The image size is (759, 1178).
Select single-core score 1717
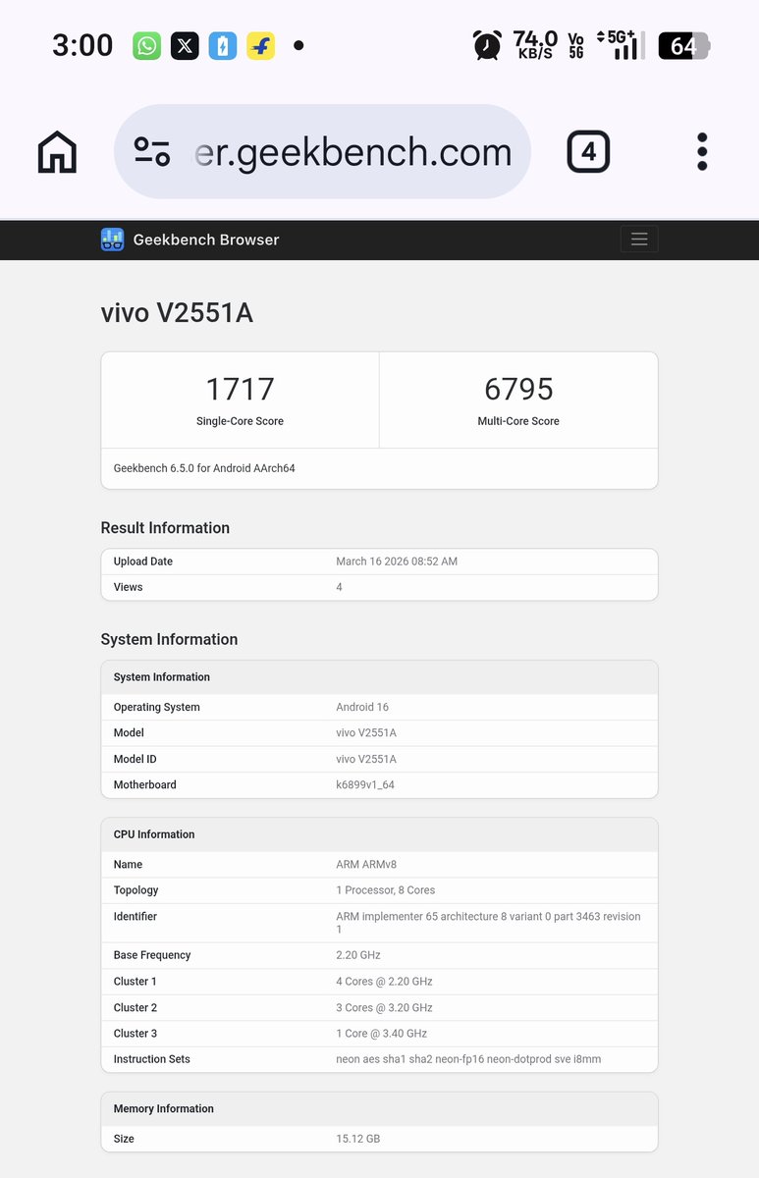[241, 389]
